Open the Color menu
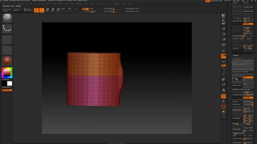257x144 pixels. tap(14, 4)
